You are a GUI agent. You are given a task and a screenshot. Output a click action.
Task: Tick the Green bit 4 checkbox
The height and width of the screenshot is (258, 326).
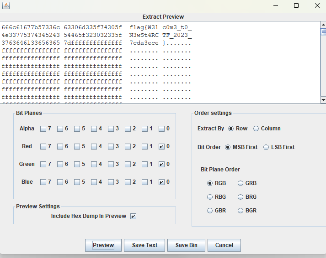point(94,164)
